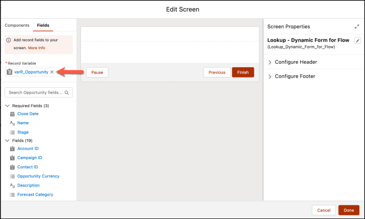
Task: Click the picklist icon beside Stage
Action: pyautogui.click(x=13, y=132)
